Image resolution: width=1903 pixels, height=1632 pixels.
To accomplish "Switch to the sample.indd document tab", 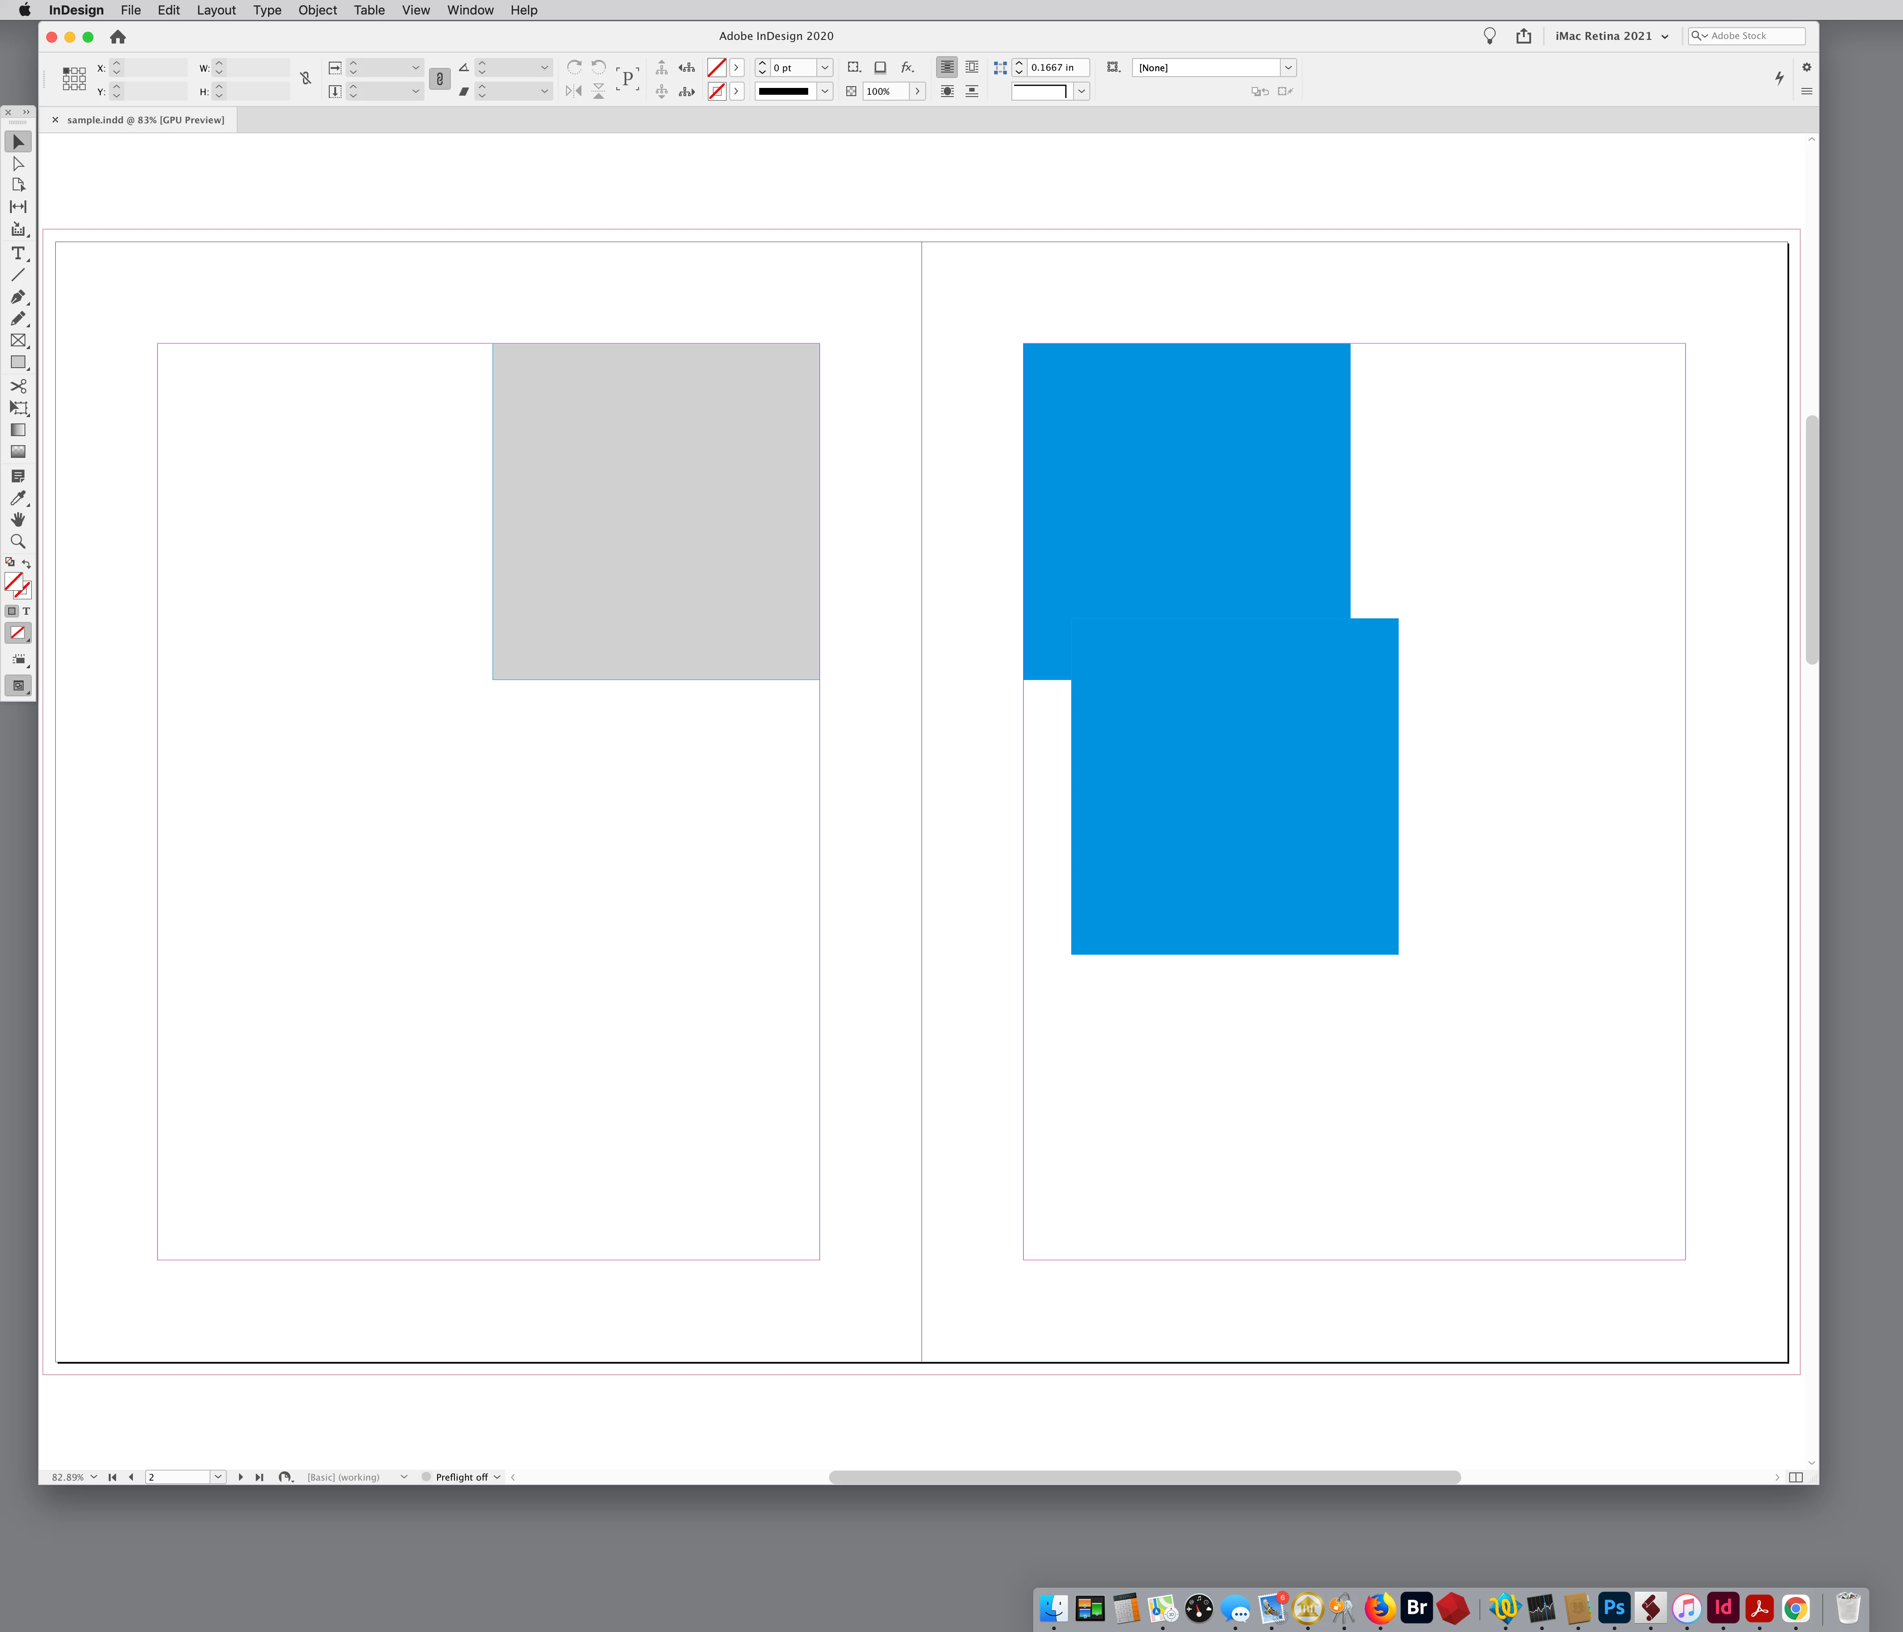I will (x=145, y=120).
